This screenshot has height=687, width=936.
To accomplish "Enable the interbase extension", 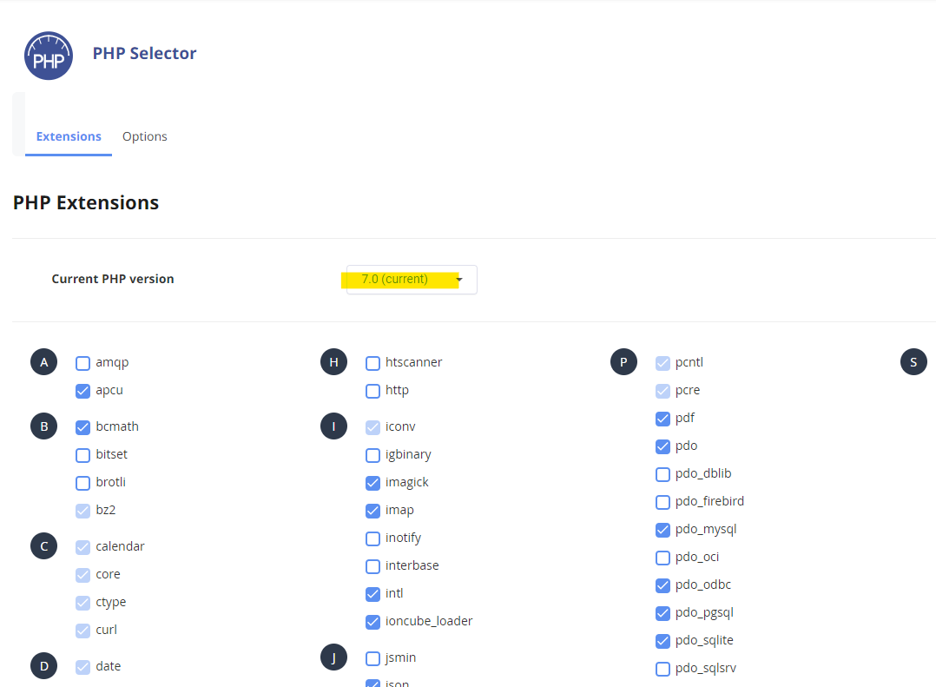I will point(373,566).
